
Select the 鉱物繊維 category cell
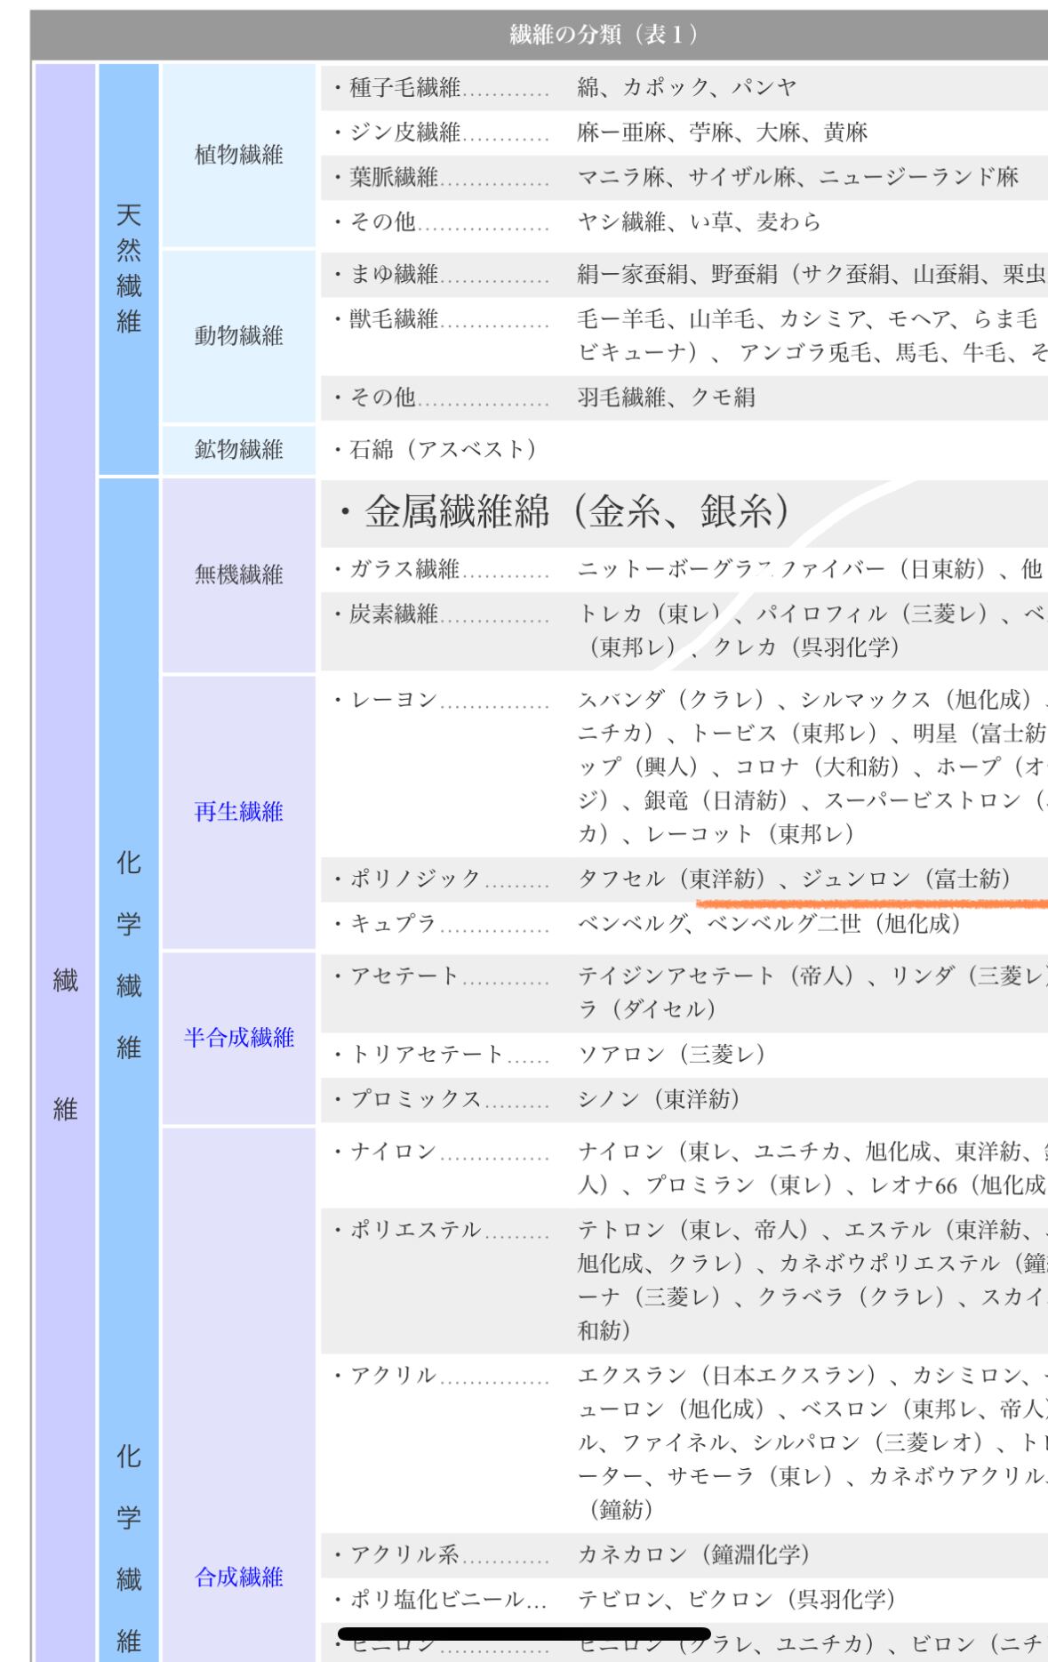coord(238,449)
